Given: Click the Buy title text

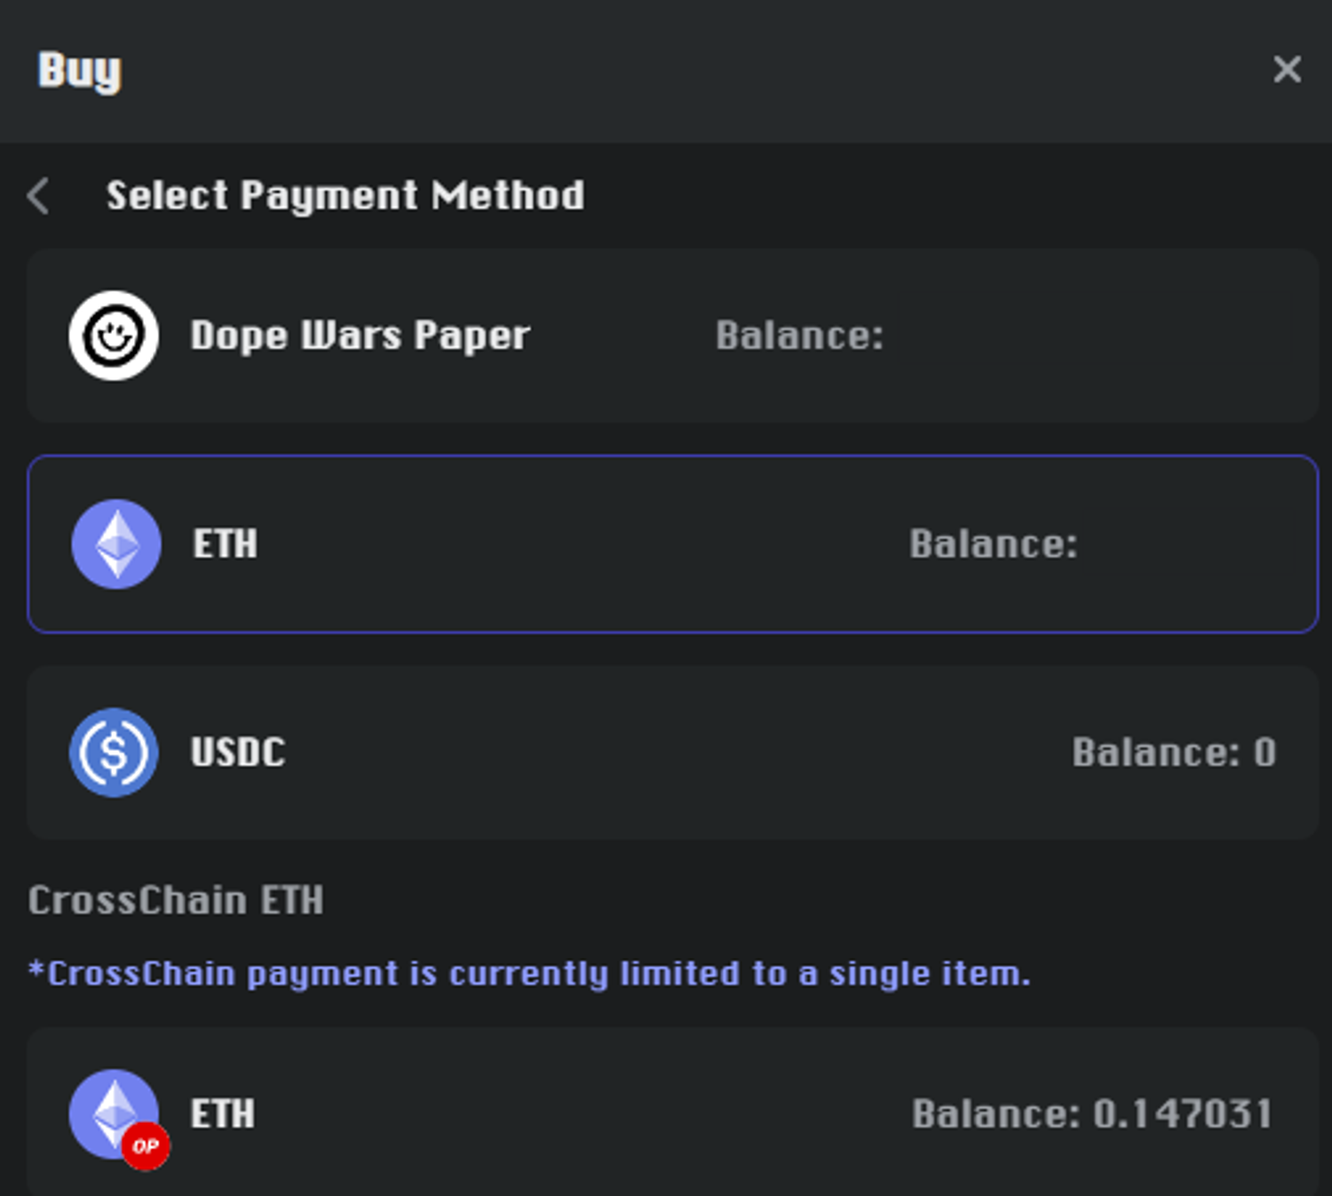Looking at the screenshot, I should pos(80,70).
